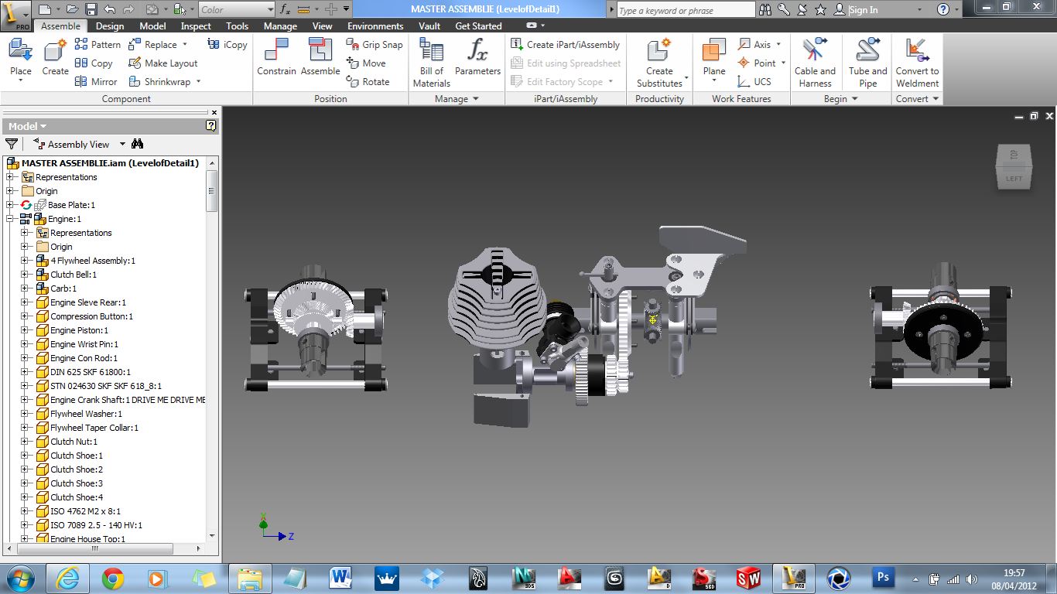
Task: Open Tube and Pipe environment
Action: point(867,63)
